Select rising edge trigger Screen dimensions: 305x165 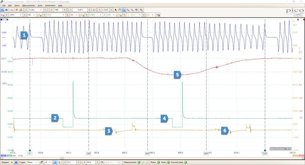pyautogui.click(x=55, y=162)
